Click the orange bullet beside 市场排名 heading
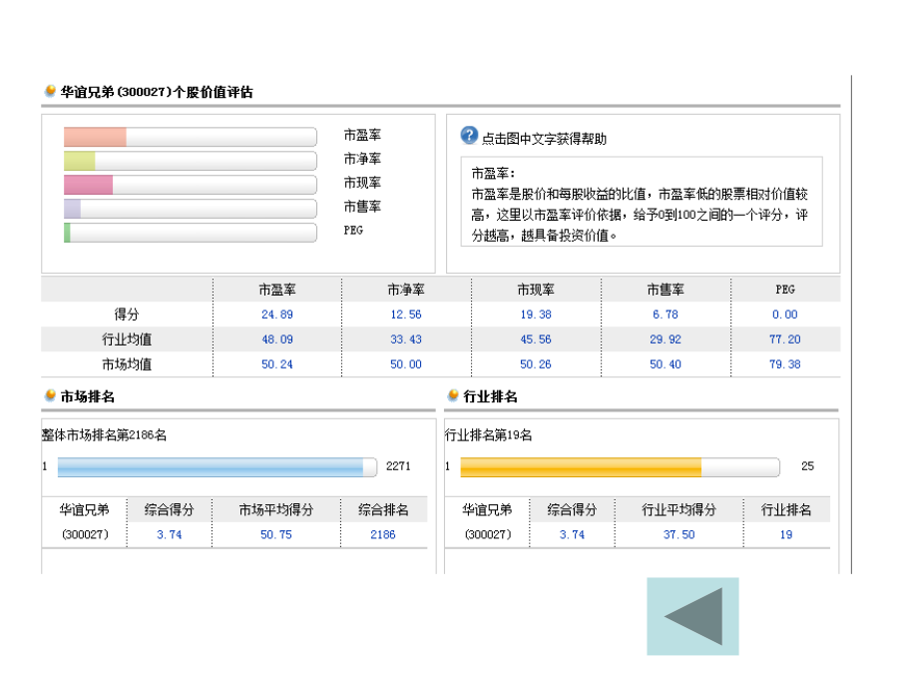Image resolution: width=898 pixels, height=674 pixels. point(51,395)
